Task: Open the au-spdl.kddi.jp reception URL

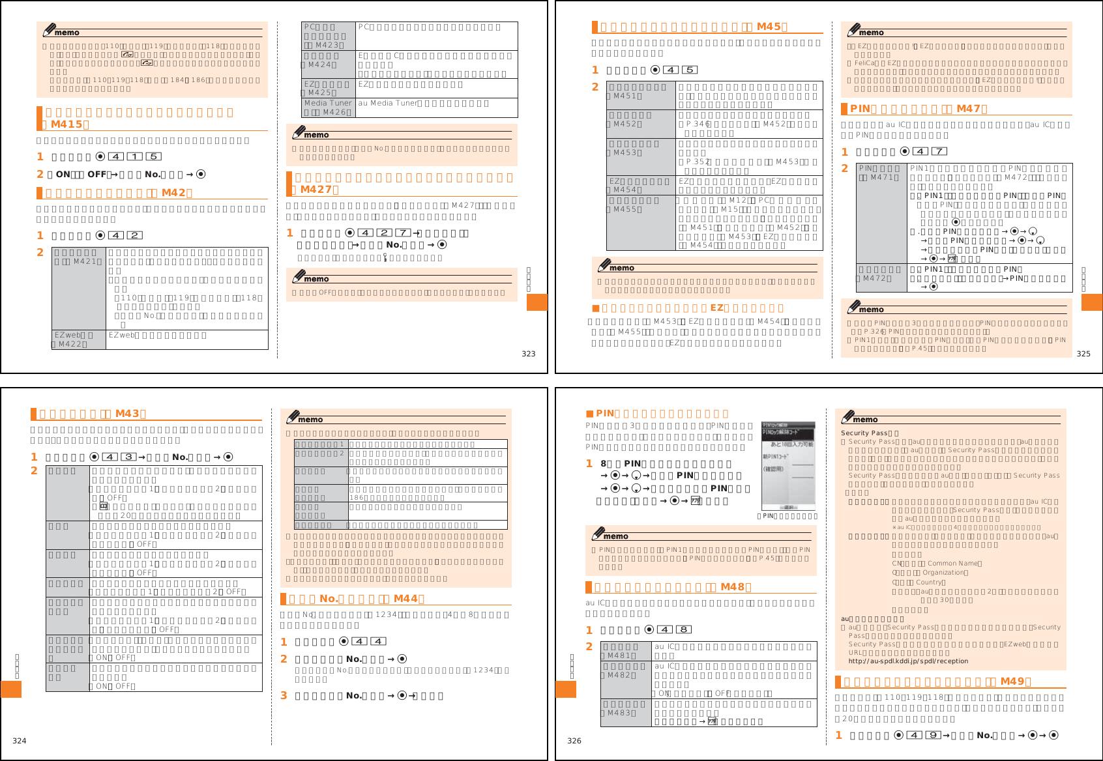Action: point(908,661)
